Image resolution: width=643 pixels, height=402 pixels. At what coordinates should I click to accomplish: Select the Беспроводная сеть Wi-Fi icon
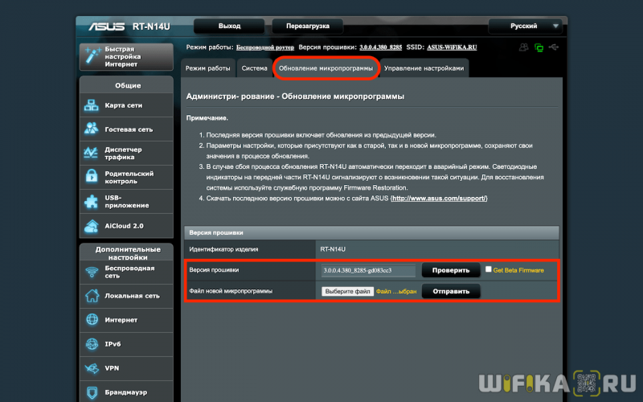pyautogui.click(x=92, y=272)
